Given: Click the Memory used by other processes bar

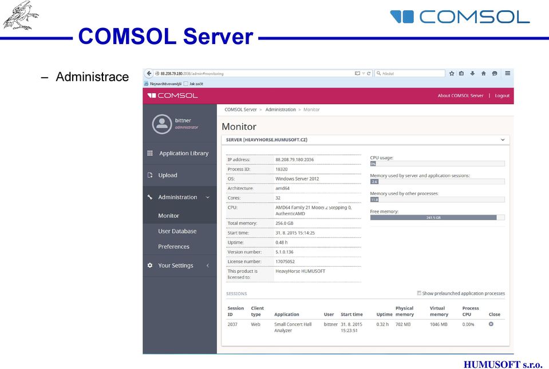Looking at the screenshot, I should [437, 199].
